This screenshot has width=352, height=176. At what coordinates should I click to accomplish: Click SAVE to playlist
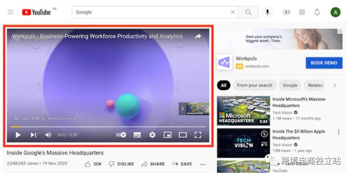tap(182, 164)
